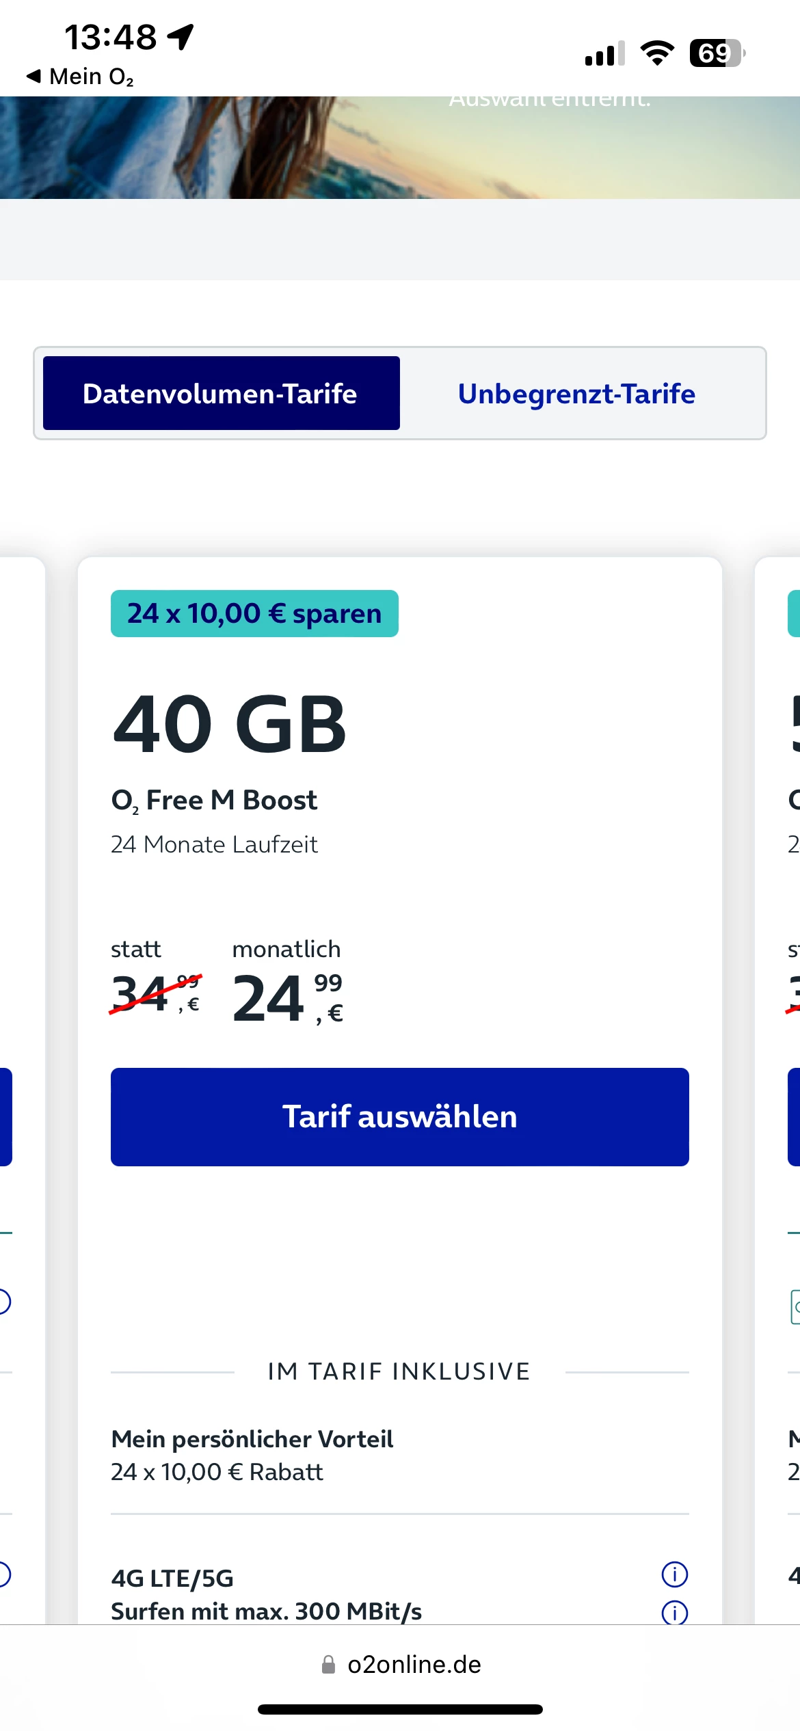Image resolution: width=800 pixels, height=1731 pixels.
Task: Tap the Wi-Fi status icon
Action: 656,53
